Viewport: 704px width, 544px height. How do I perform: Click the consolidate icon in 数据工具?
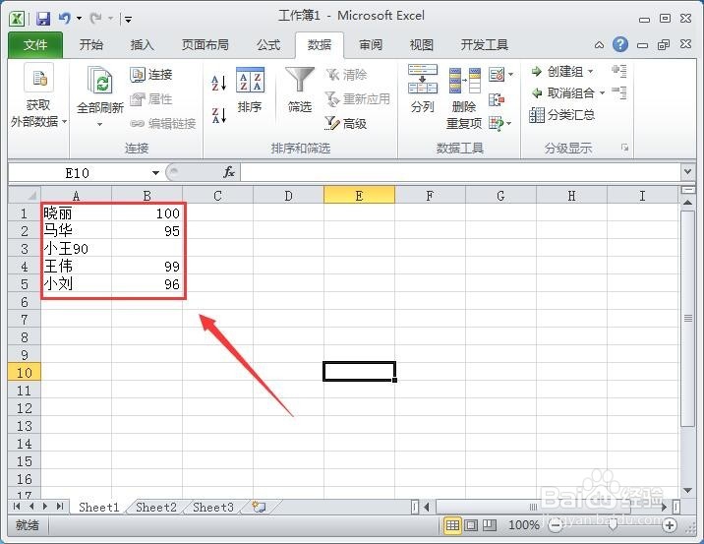[497, 99]
